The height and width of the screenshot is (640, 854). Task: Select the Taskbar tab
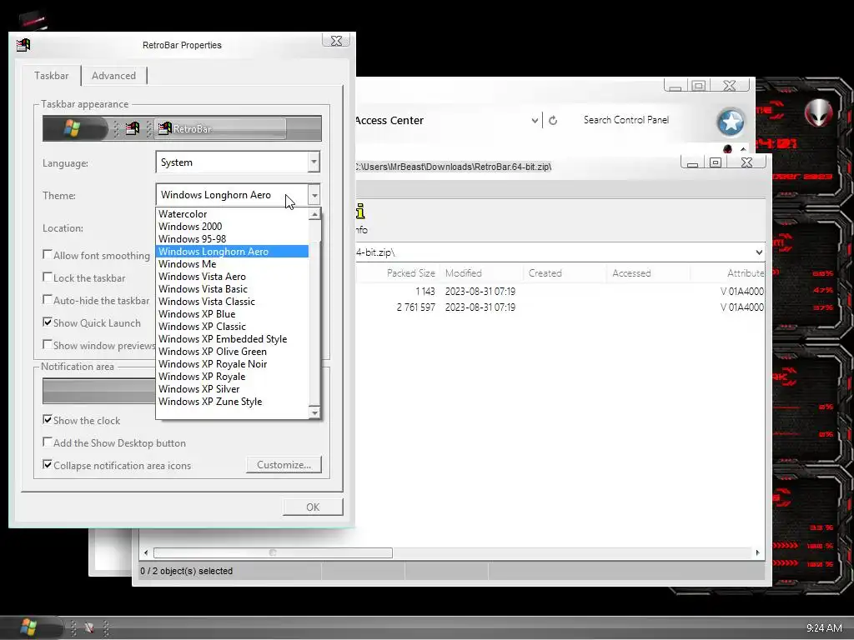[x=51, y=76]
